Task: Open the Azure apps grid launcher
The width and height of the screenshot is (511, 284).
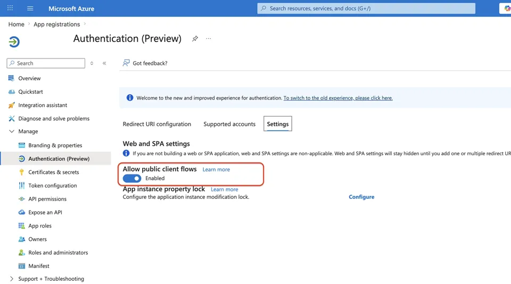Action: click(10, 8)
